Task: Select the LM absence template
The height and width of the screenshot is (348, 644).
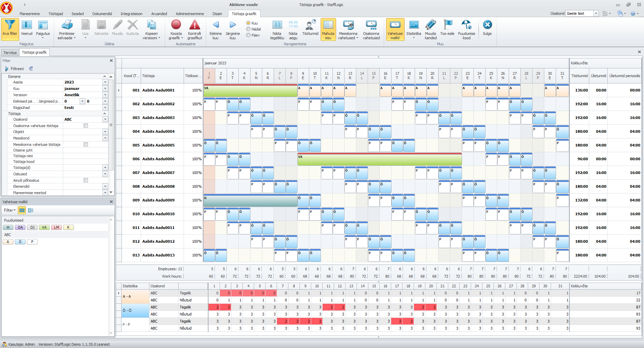Action: (56, 227)
